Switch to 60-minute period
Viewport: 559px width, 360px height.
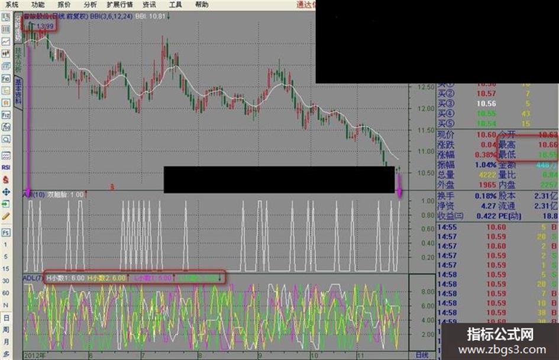click(x=6, y=293)
